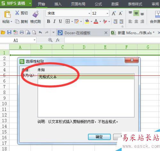Image resolution: width=160 pixels, height=151 pixels.
Task: Click the fx insert function icon
Action: click(58, 40)
